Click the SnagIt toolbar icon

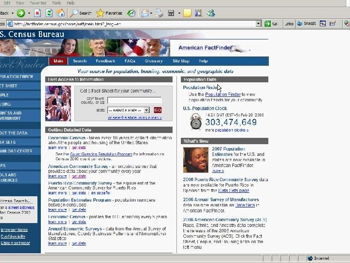307,23
